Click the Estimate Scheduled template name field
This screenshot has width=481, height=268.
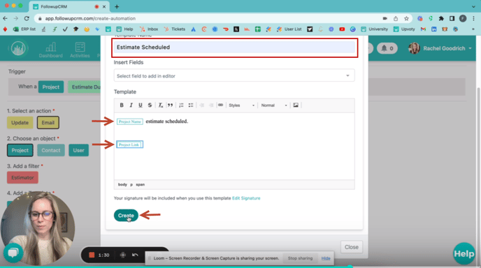(235, 47)
